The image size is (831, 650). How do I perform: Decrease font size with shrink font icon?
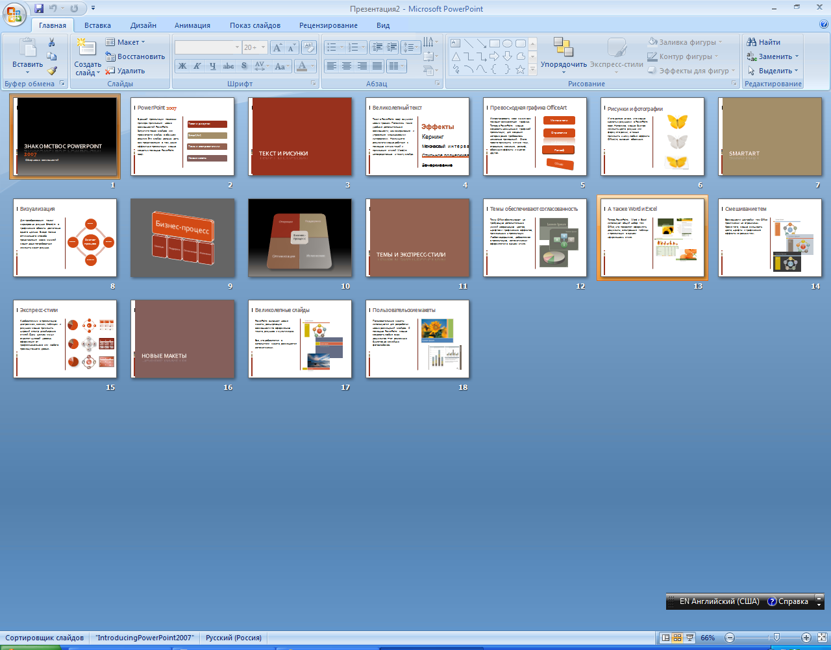click(x=291, y=47)
